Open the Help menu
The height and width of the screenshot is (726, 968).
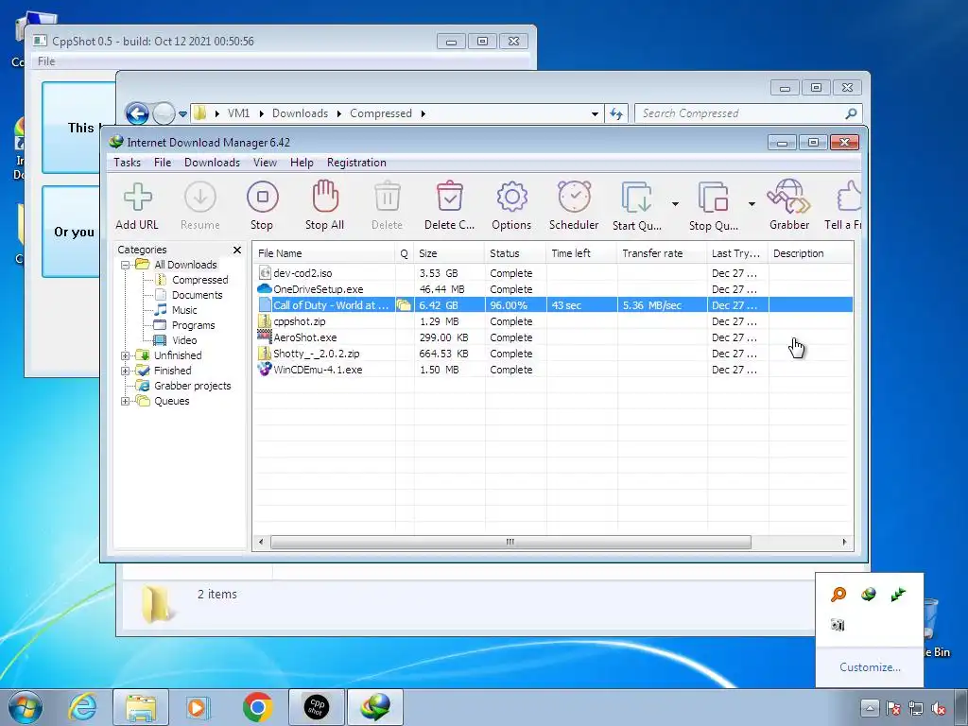tap(302, 163)
